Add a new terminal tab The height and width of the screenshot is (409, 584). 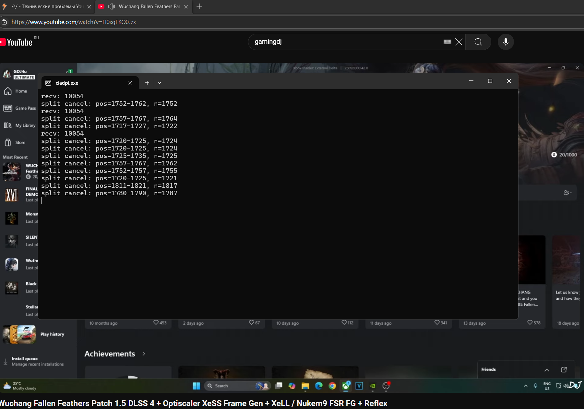147,83
